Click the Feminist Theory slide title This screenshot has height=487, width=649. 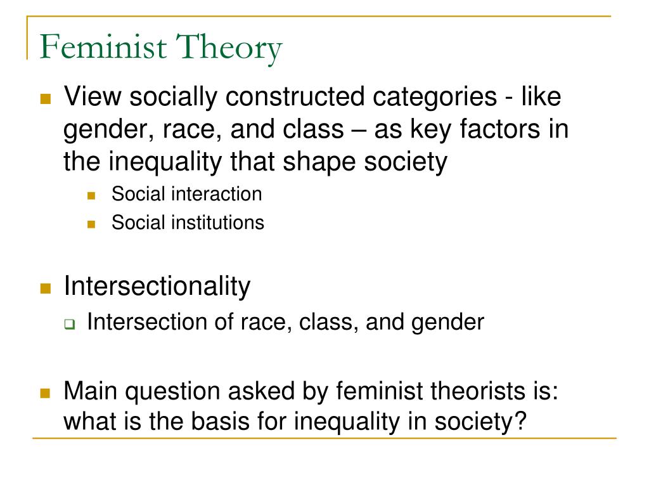click(x=160, y=47)
